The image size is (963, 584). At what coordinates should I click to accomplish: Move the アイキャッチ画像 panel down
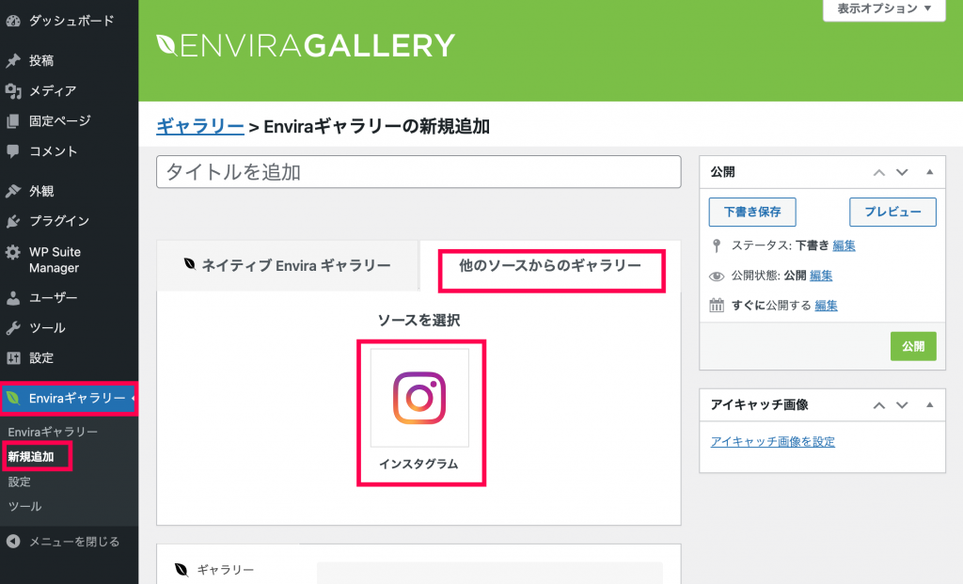pos(902,404)
